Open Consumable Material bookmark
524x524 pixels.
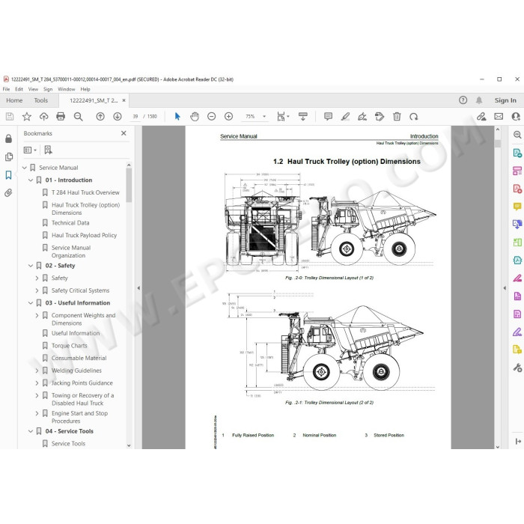pos(79,358)
